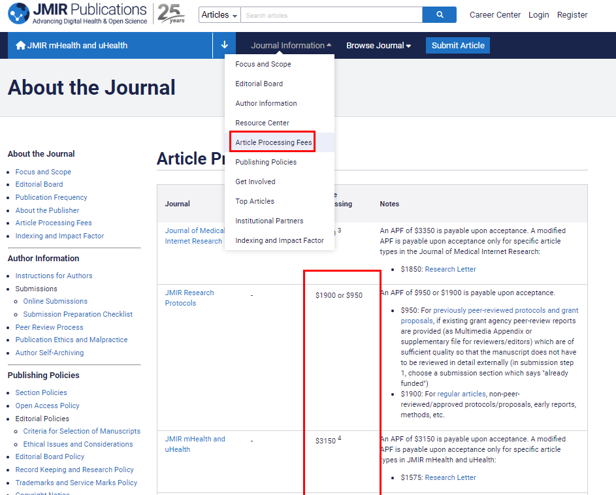Select Editorial Board in dropdown menu
This screenshot has width=616, height=495.
click(259, 84)
